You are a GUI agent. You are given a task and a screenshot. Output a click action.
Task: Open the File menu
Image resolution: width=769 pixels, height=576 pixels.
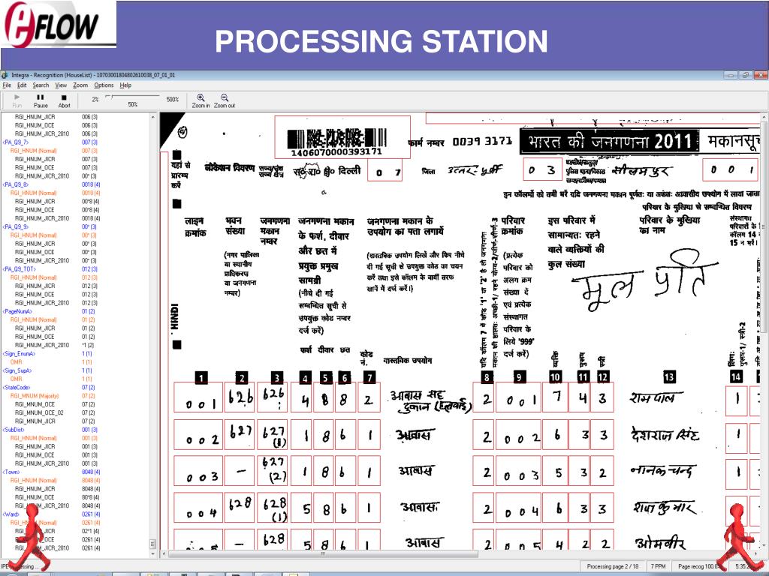[7, 85]
